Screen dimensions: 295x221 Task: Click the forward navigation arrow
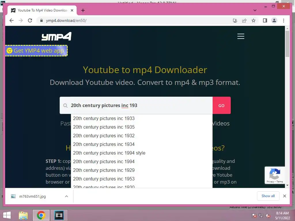21,20
